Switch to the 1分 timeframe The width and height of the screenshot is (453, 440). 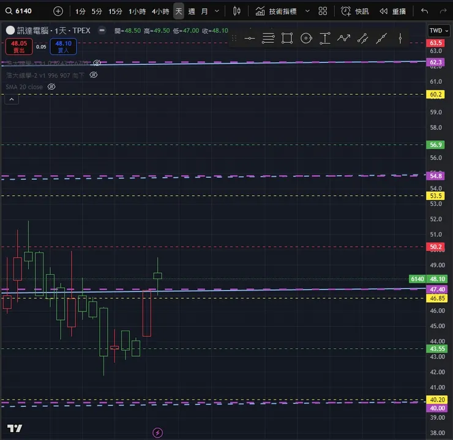coord(80,11)
